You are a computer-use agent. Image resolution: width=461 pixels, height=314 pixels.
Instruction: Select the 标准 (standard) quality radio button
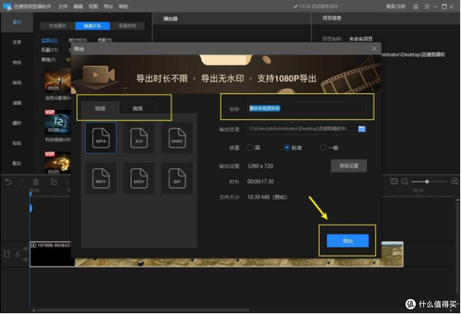tap(287, 147)
